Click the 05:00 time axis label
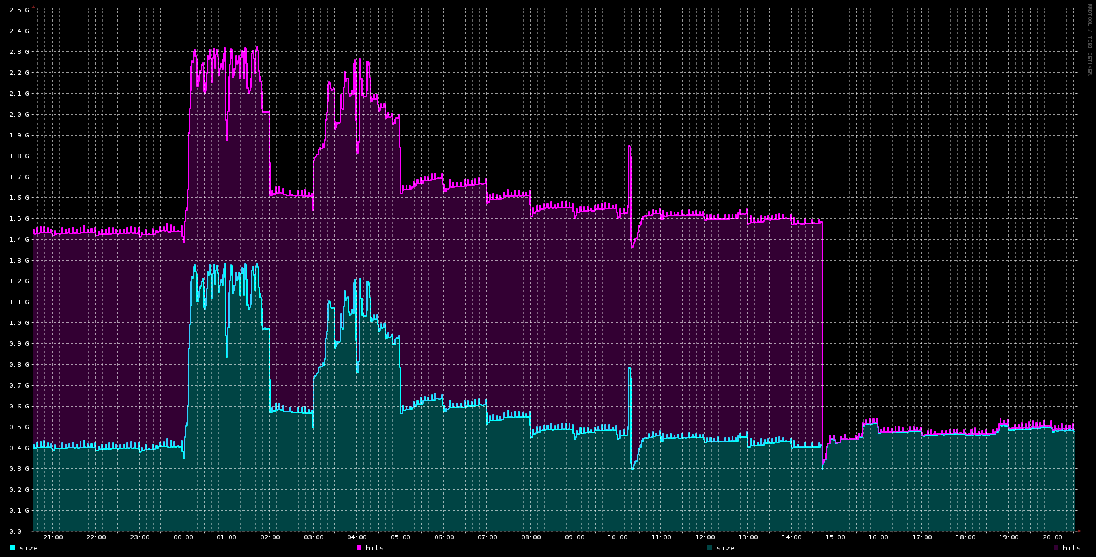This screenshot has height=557, width=1096. click(x=400, y=537)
